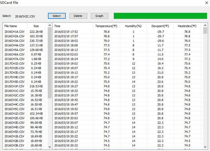Select file 2016CH1D.CSV

click(15, 114)
